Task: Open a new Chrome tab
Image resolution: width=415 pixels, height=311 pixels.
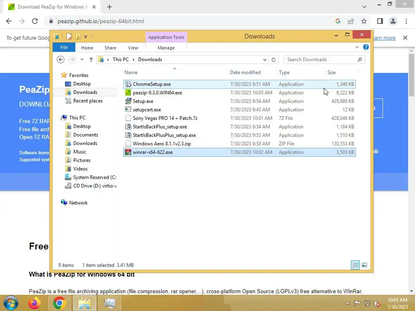Action: (x=109, y=7)
